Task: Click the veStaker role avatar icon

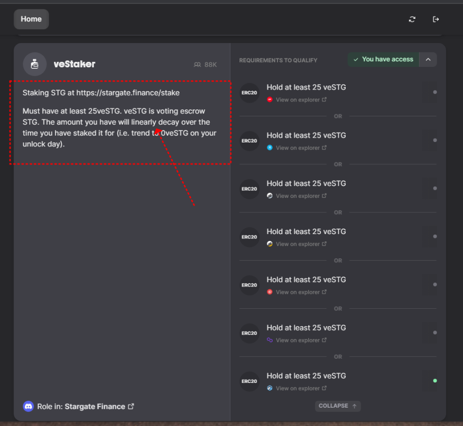Action: tap(35, 64)
